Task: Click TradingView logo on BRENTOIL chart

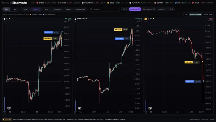Action: point(79,108)
